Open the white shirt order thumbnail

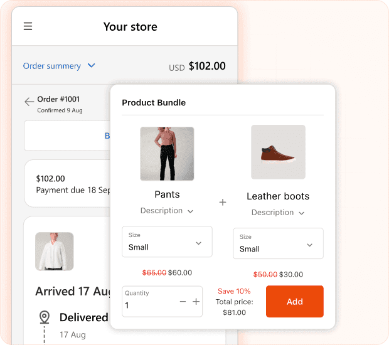[x=55, y=252]
